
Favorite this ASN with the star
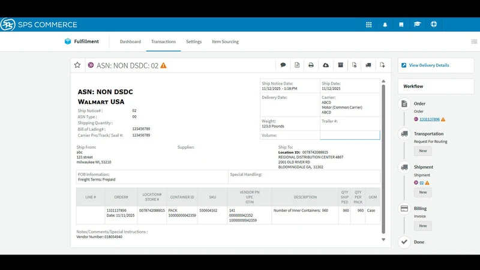click(77, 65)
